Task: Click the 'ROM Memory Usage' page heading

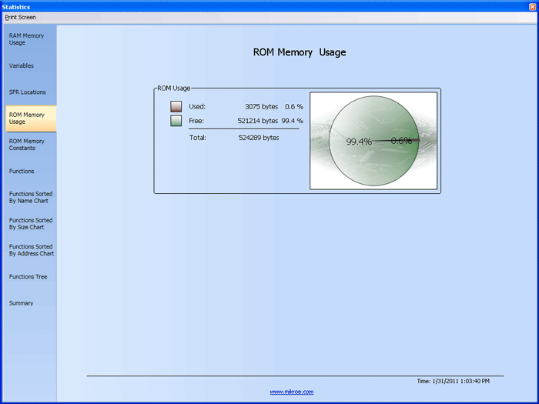Action: pos(300,52)
